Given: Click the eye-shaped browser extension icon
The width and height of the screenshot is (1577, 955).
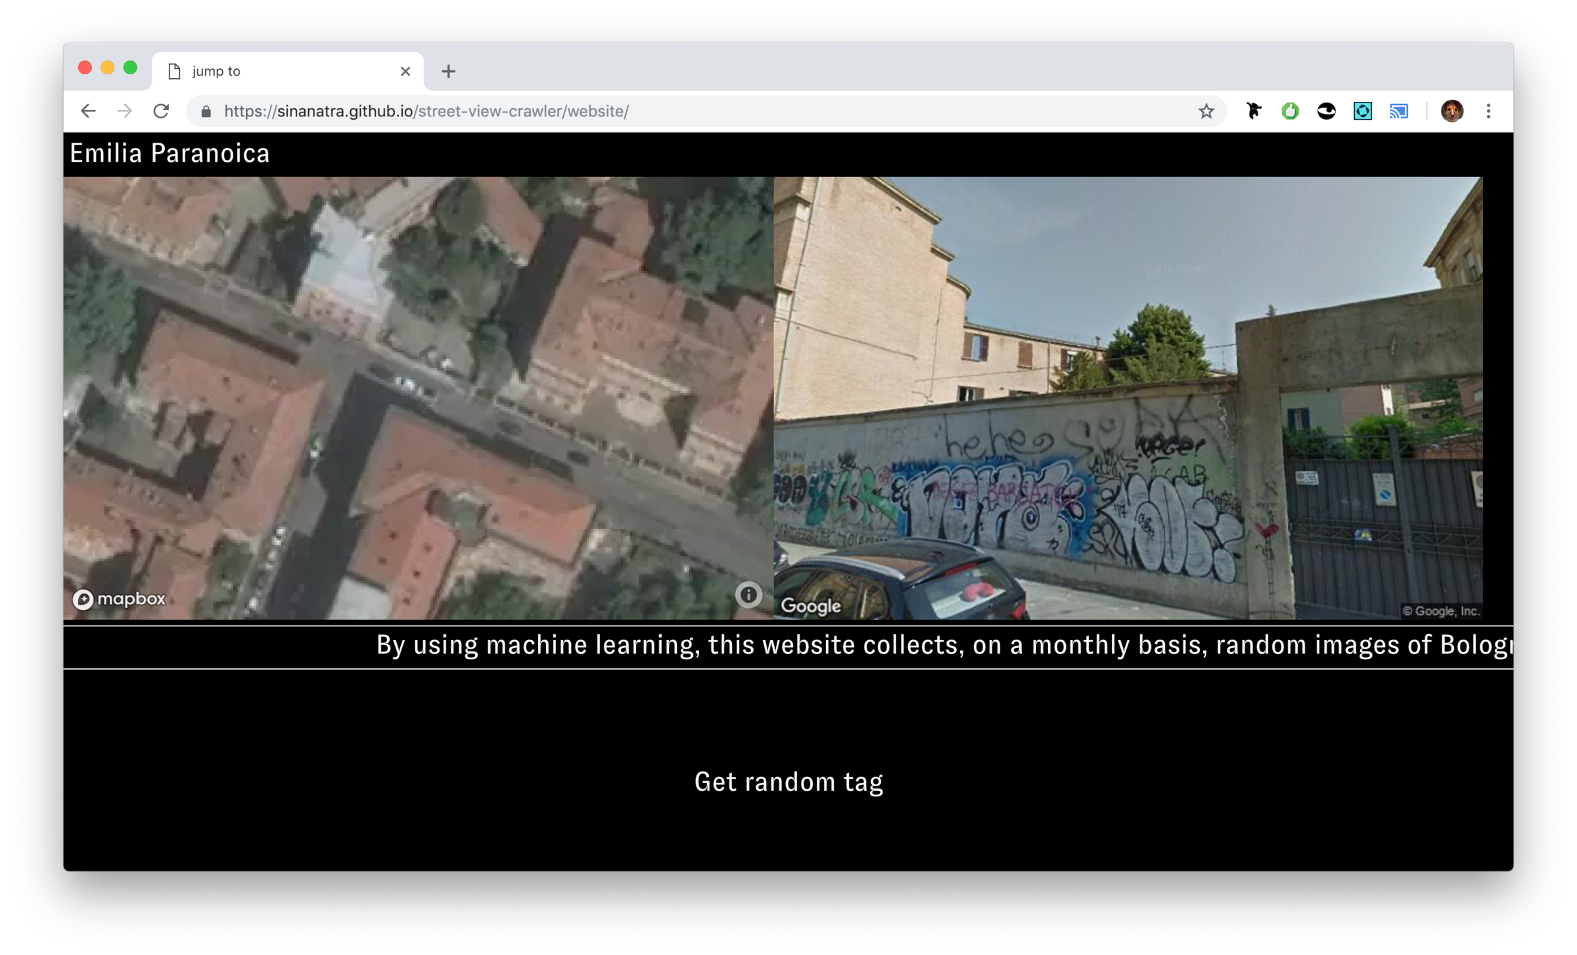Looking at the screenshot, I should coord(1327,110).
